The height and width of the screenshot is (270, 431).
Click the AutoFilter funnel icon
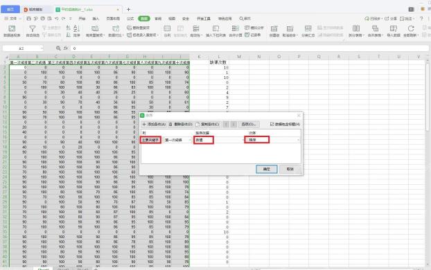pos(33,28)
